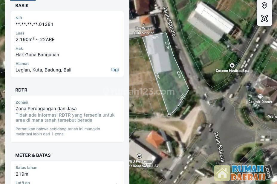Click the Cocoon Medical Spa marker
277x184 pixels.
pos(232,65)
